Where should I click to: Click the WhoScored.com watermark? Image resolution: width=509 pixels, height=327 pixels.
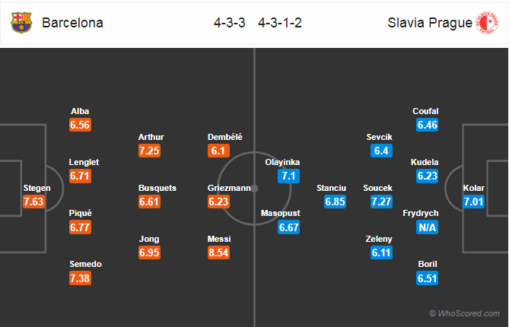point(465,313)
